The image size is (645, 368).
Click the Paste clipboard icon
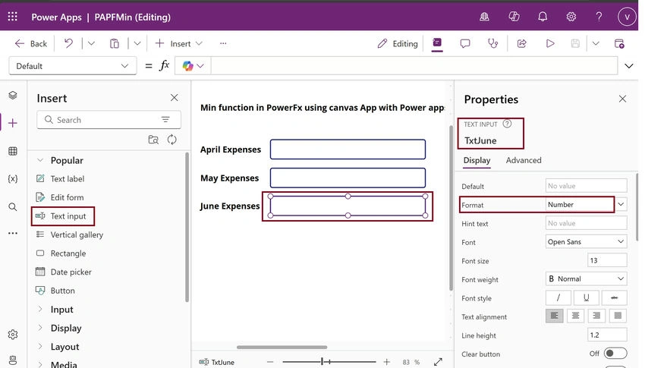(115, 43)
